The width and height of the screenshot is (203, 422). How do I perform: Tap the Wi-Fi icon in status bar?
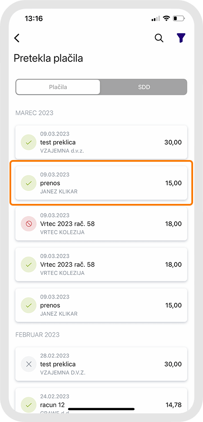(167, 18)
